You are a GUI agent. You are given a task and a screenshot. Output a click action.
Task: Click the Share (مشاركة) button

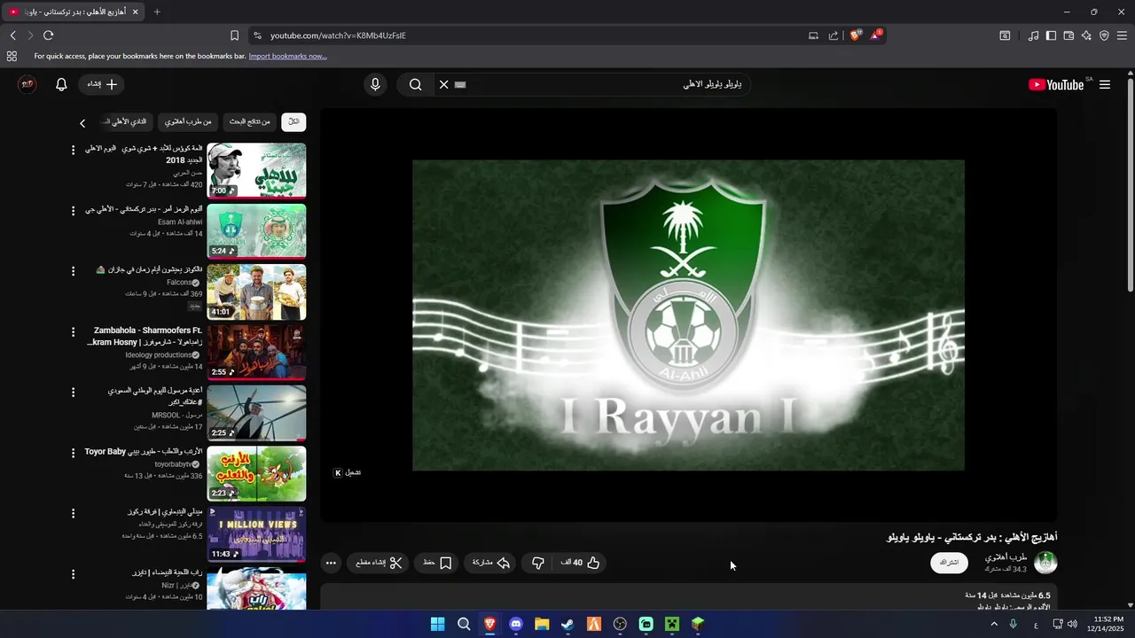(x=490, y=563)
